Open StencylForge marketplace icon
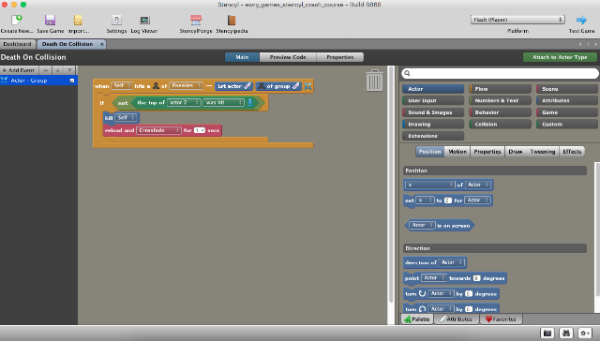The height and width of the screenshot is (341, 600). [x=196, y=20]
